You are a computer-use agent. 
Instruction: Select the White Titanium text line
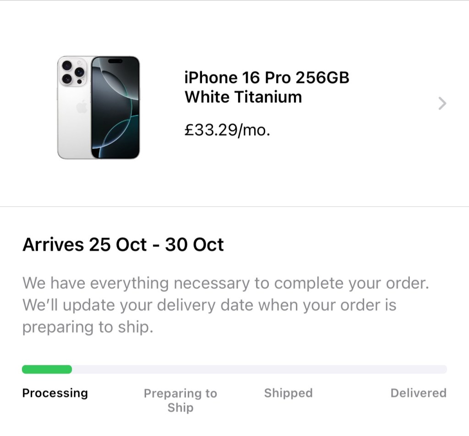[x=243, y=97]
